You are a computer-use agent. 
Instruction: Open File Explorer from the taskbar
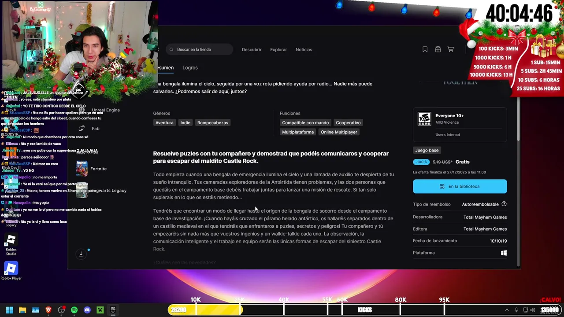point(22,310)
